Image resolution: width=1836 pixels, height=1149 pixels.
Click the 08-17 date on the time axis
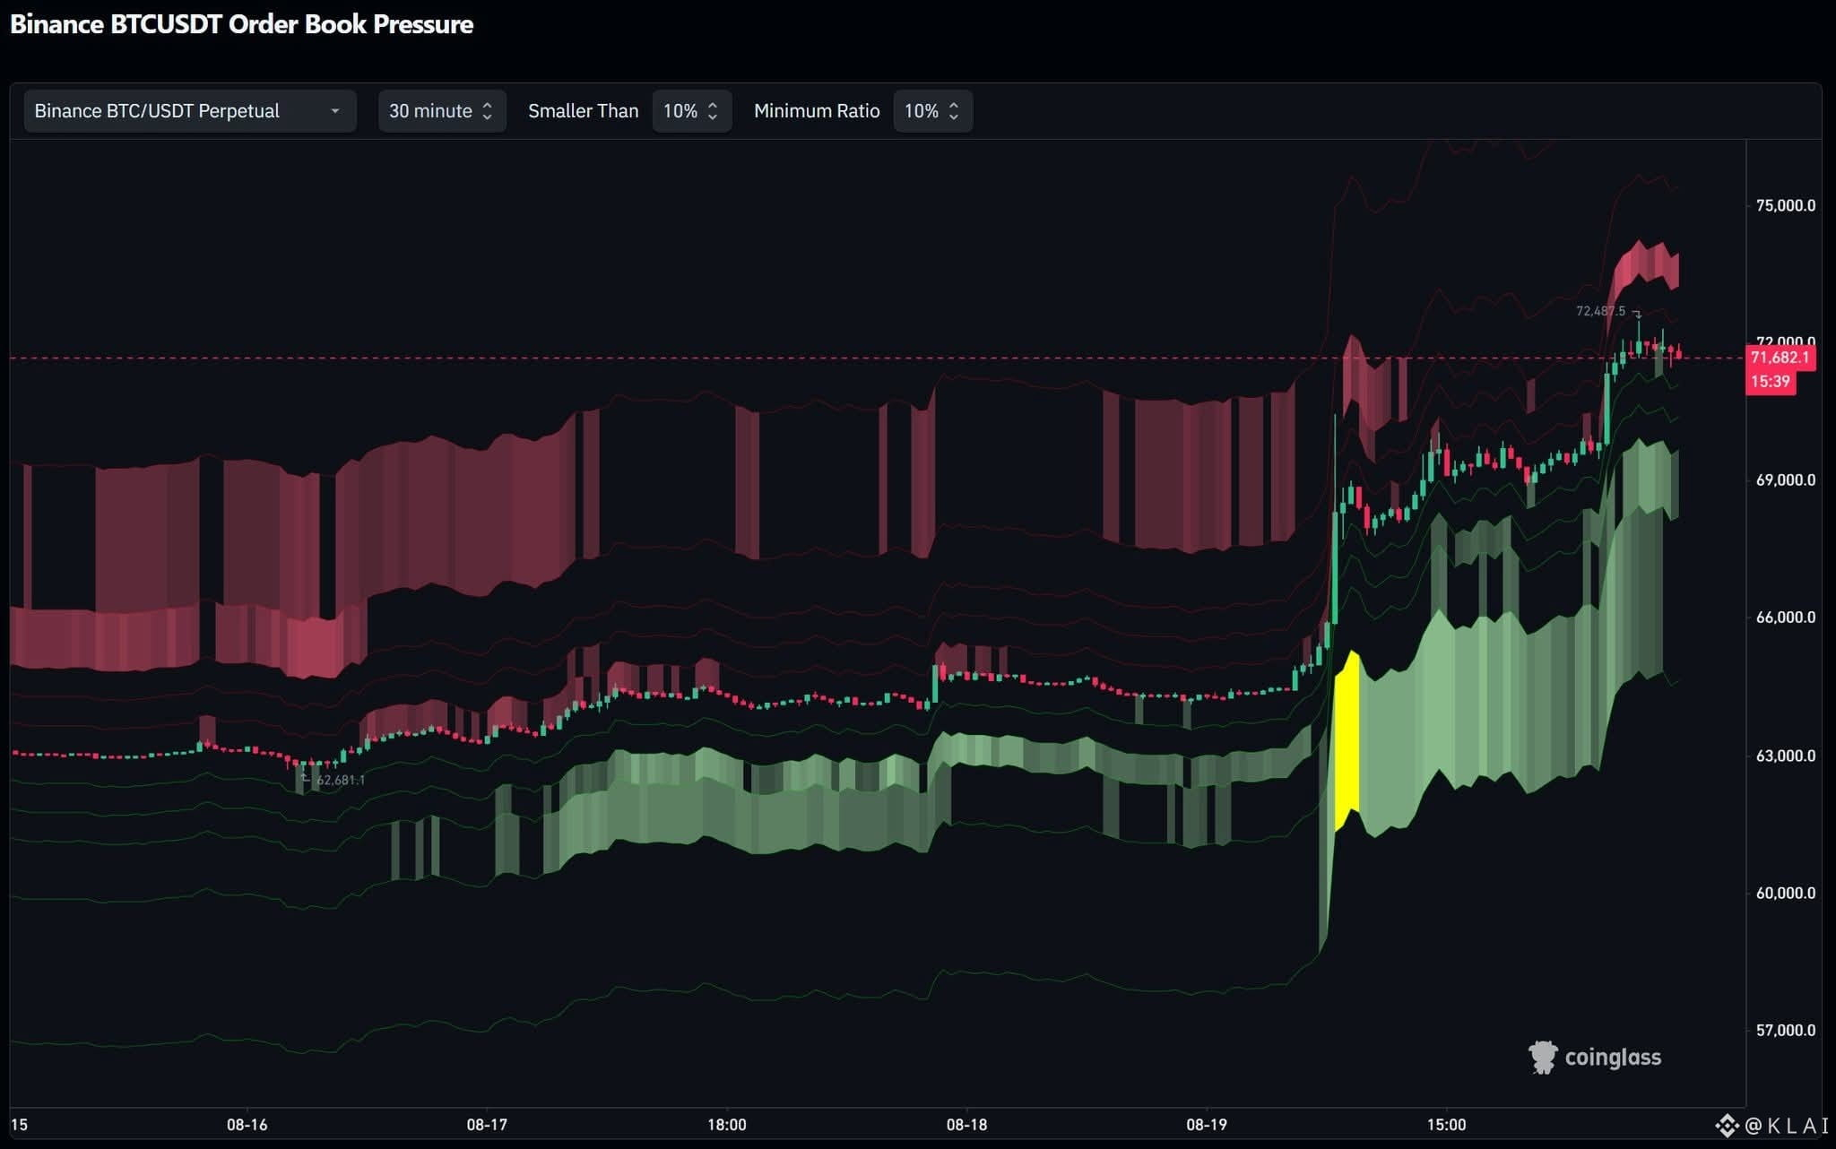(487, 1125)
